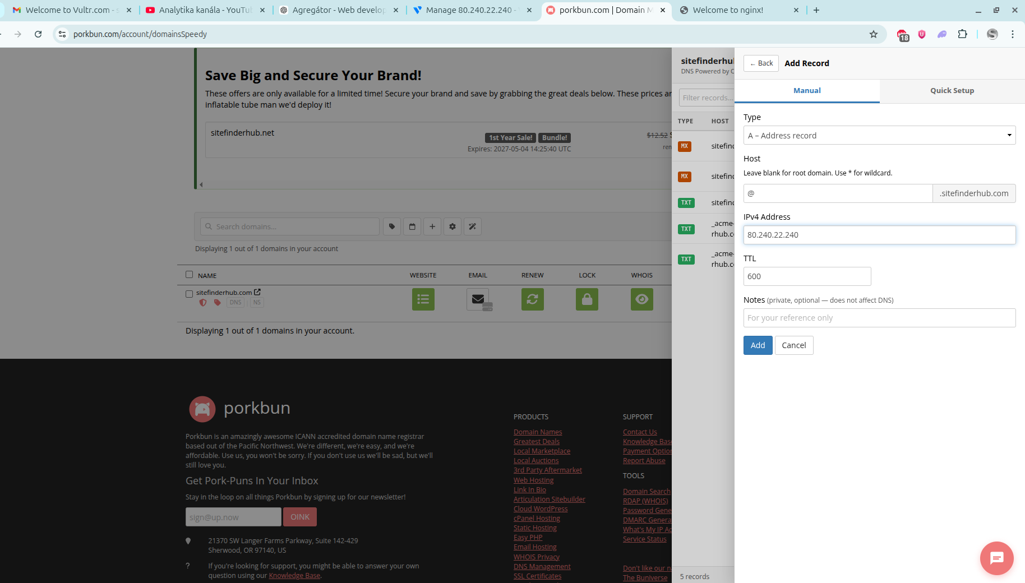Tick the sitefinderhub.com row checkbox
Image resolution: width=1025 pixels, height=583 pixels.
coord(189,294)
